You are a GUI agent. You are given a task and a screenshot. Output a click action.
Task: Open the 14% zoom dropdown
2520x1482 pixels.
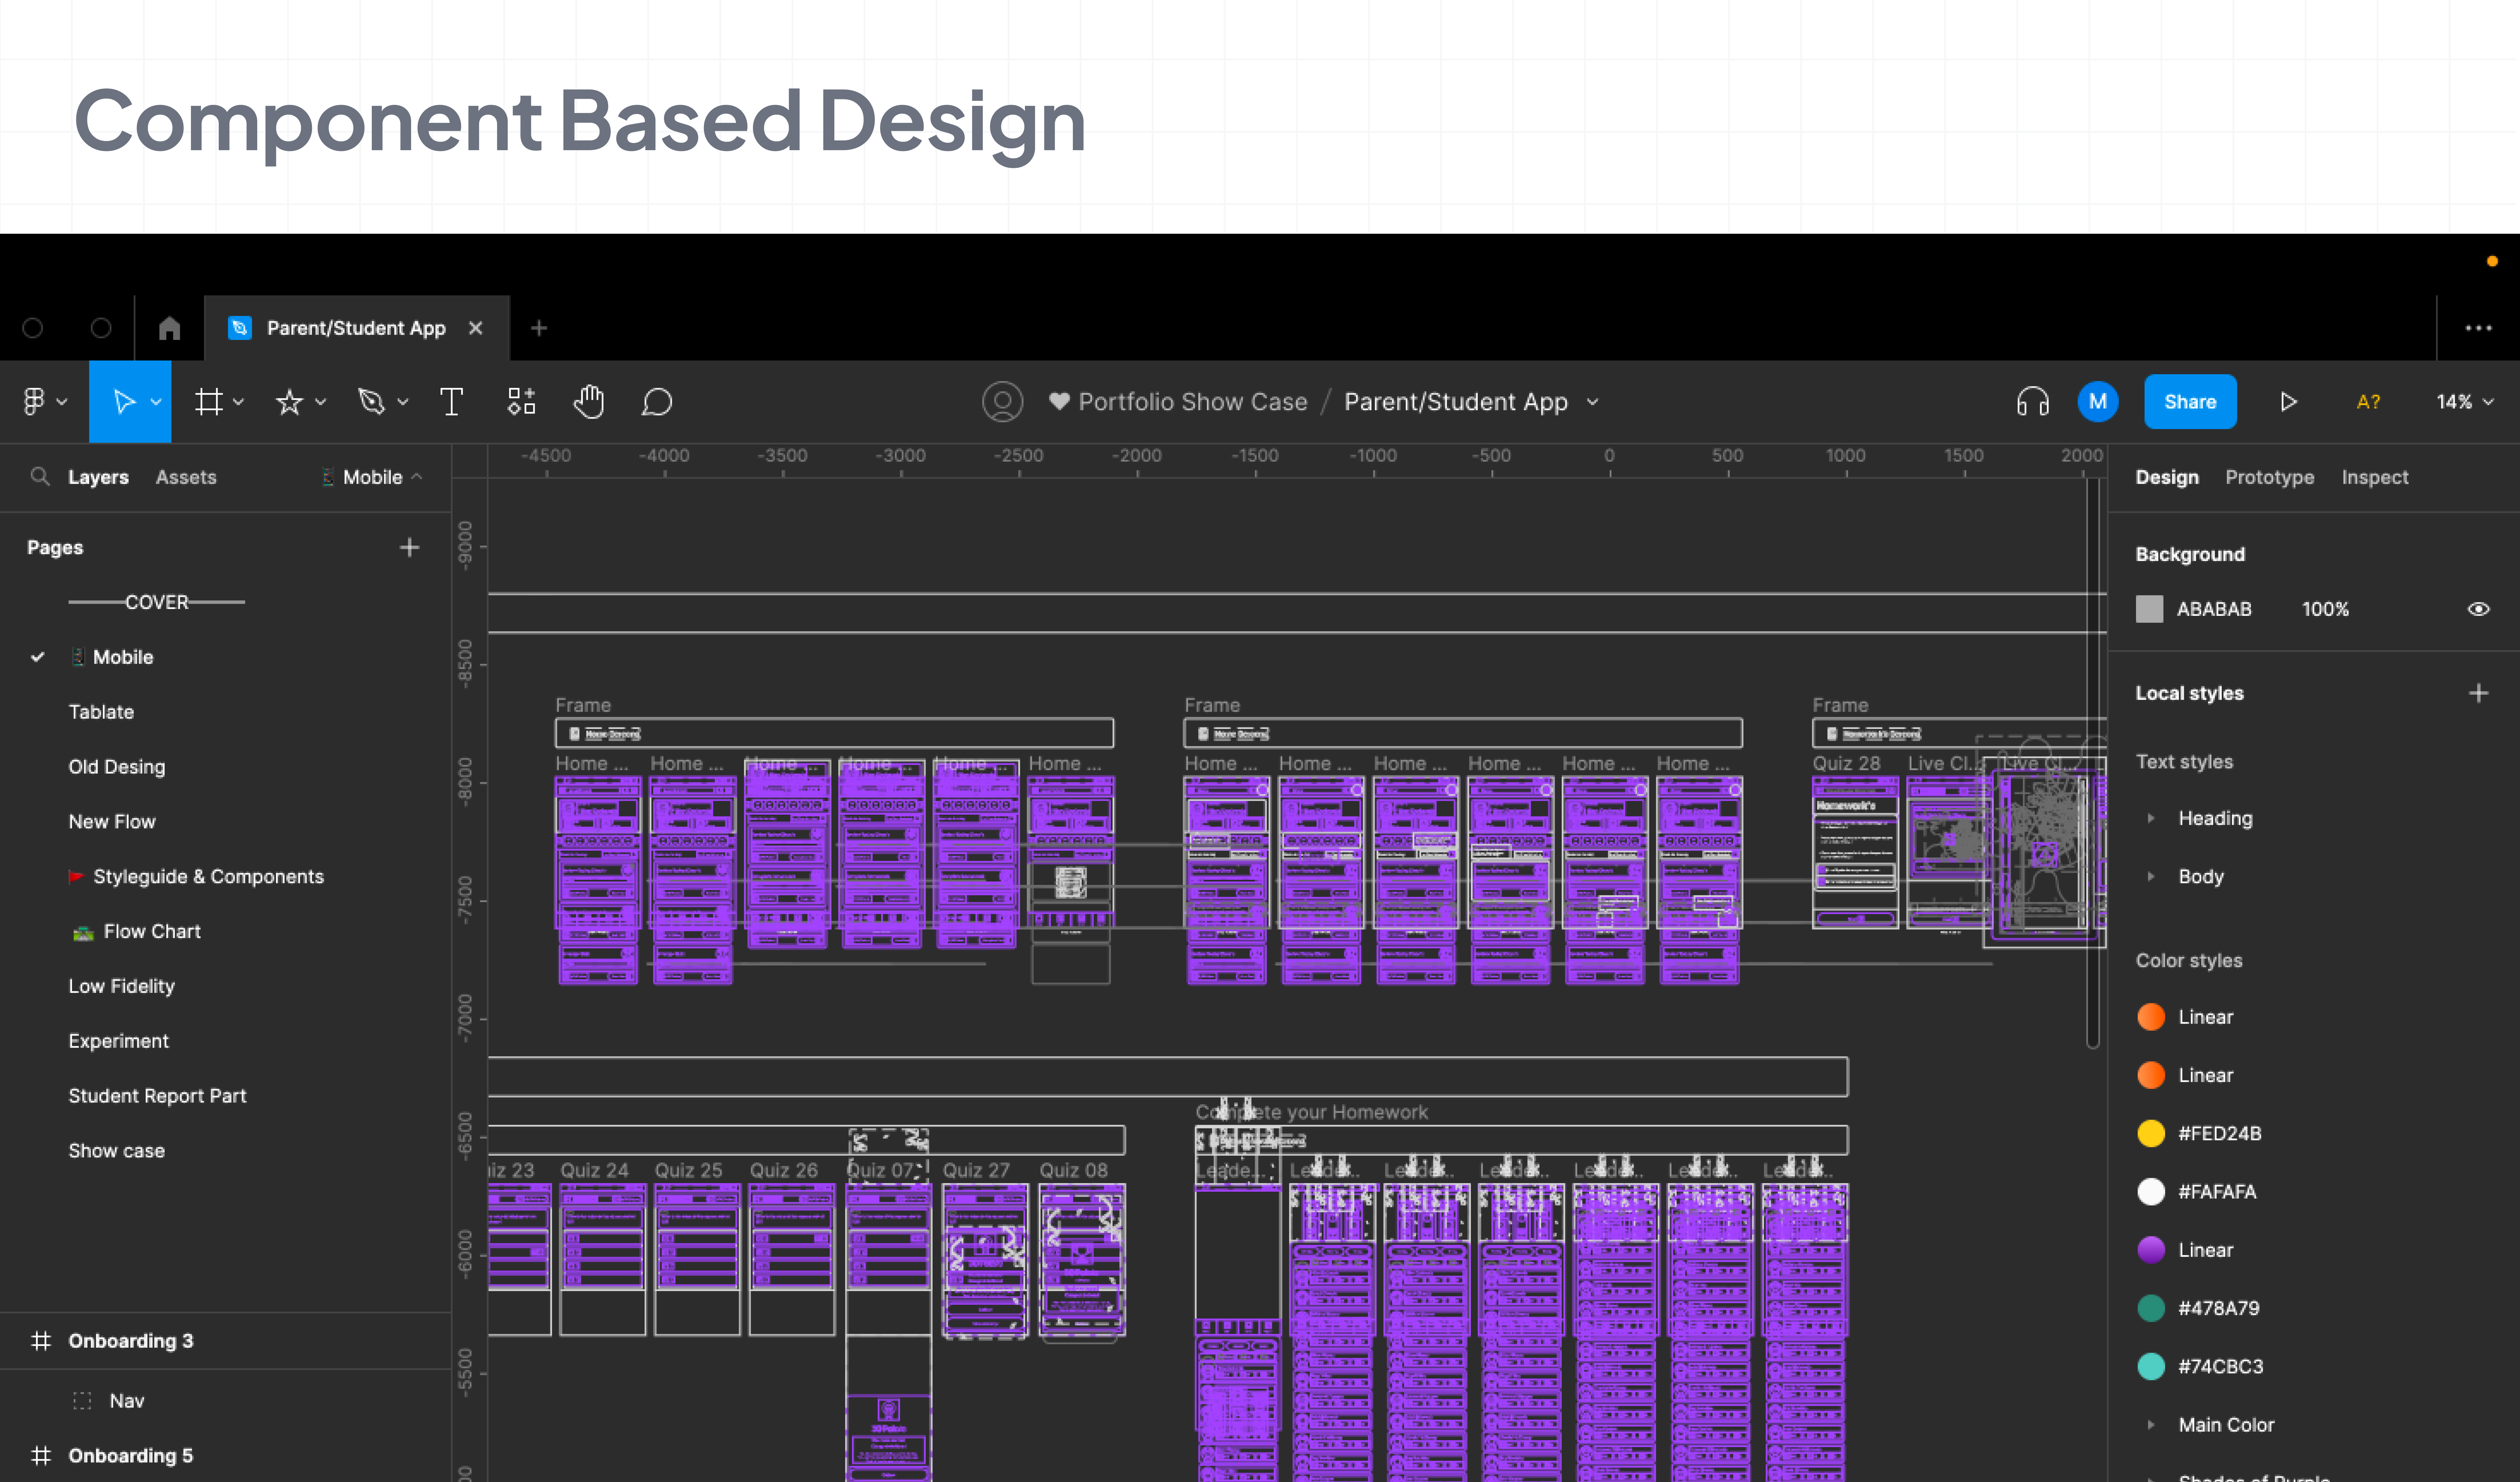click(2465, 402)
